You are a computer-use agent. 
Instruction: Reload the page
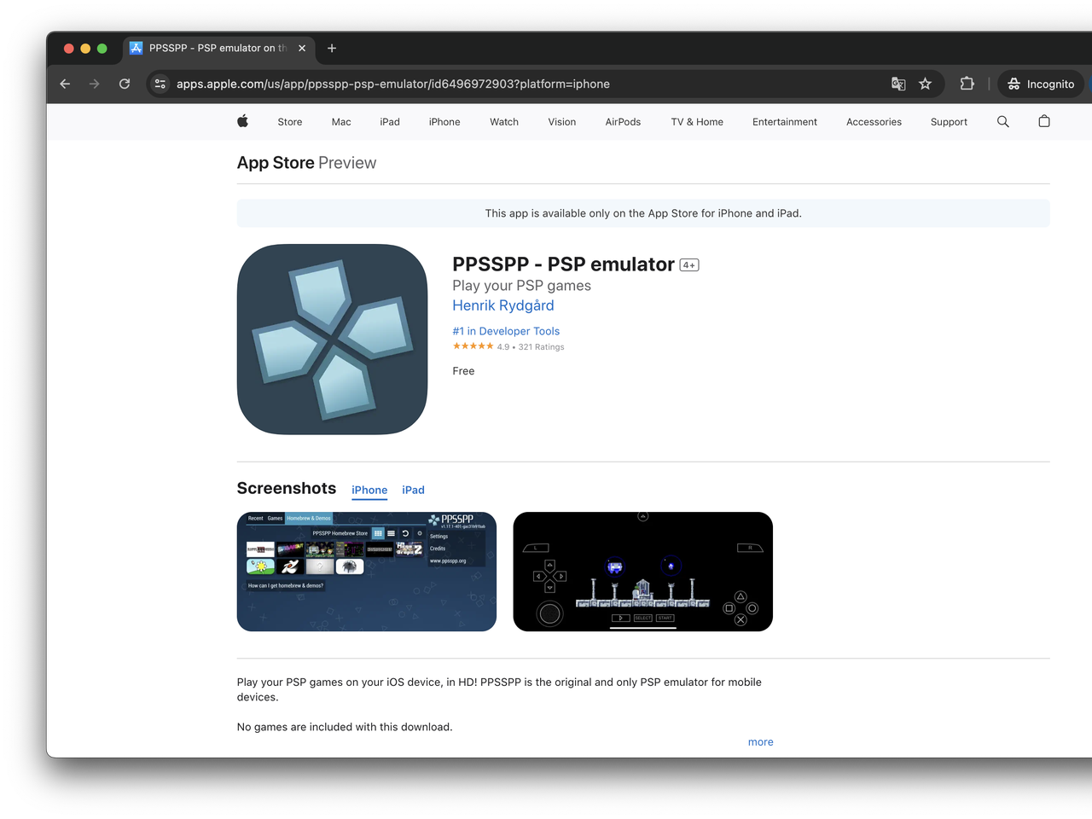click(x=125, y=84)
